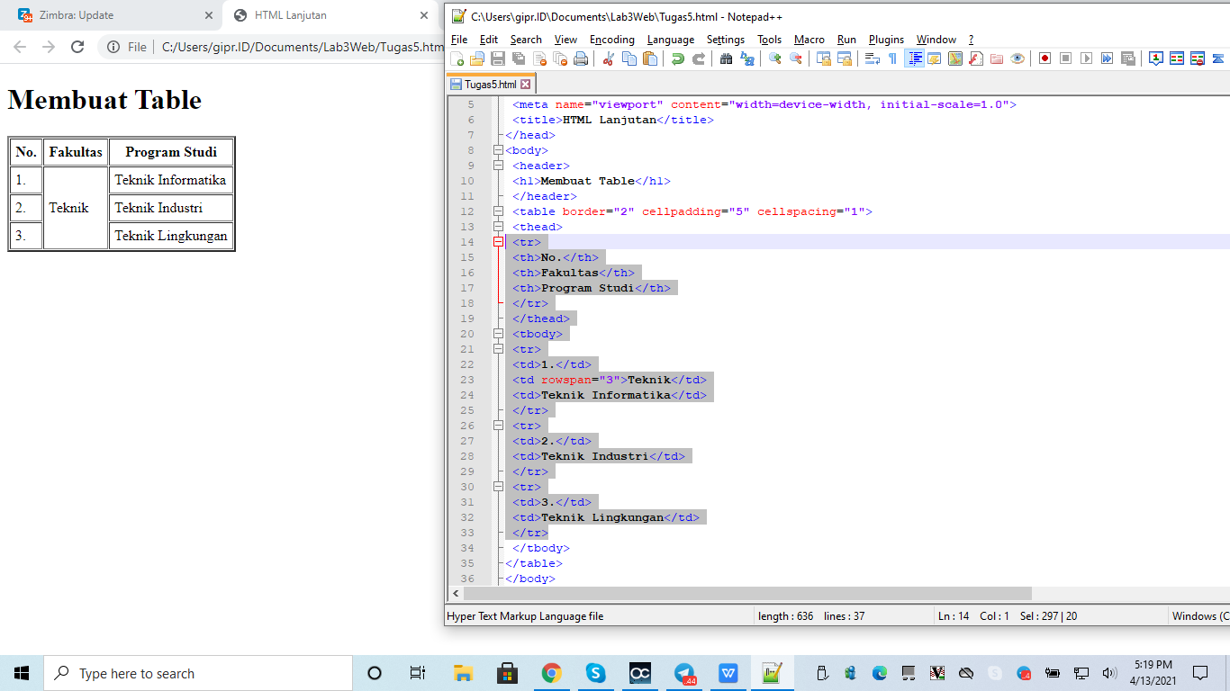Start macro recording with the red record icon
Viewport: 1230px width, 691px height.
[x=1043, y=58]
